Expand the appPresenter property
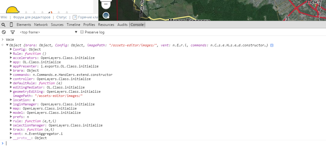The height and width of the screenshot is (168, 326). click(11, 66)
